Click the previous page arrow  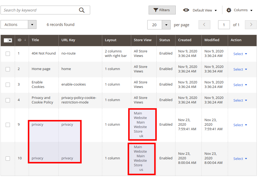click(x=204, y=25)
